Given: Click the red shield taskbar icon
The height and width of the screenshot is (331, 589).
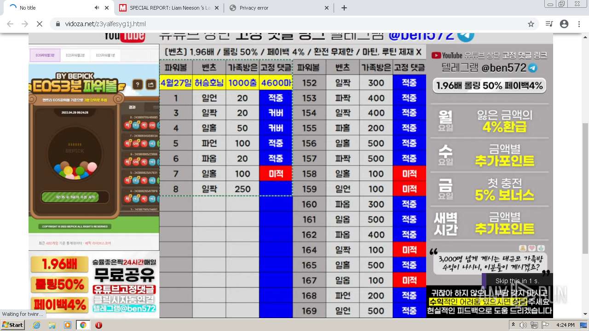Looking at the screenshot, I should tap(98, 325).
